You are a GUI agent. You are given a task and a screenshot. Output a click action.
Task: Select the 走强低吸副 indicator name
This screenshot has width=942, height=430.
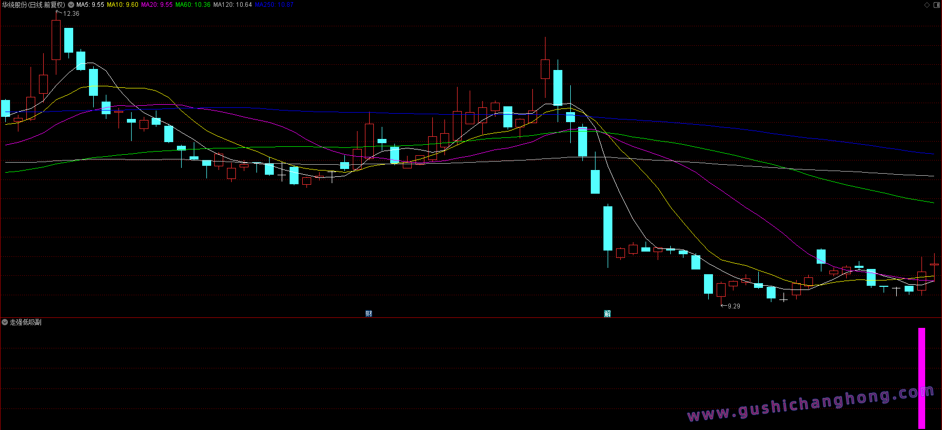[x=26, y=322]
